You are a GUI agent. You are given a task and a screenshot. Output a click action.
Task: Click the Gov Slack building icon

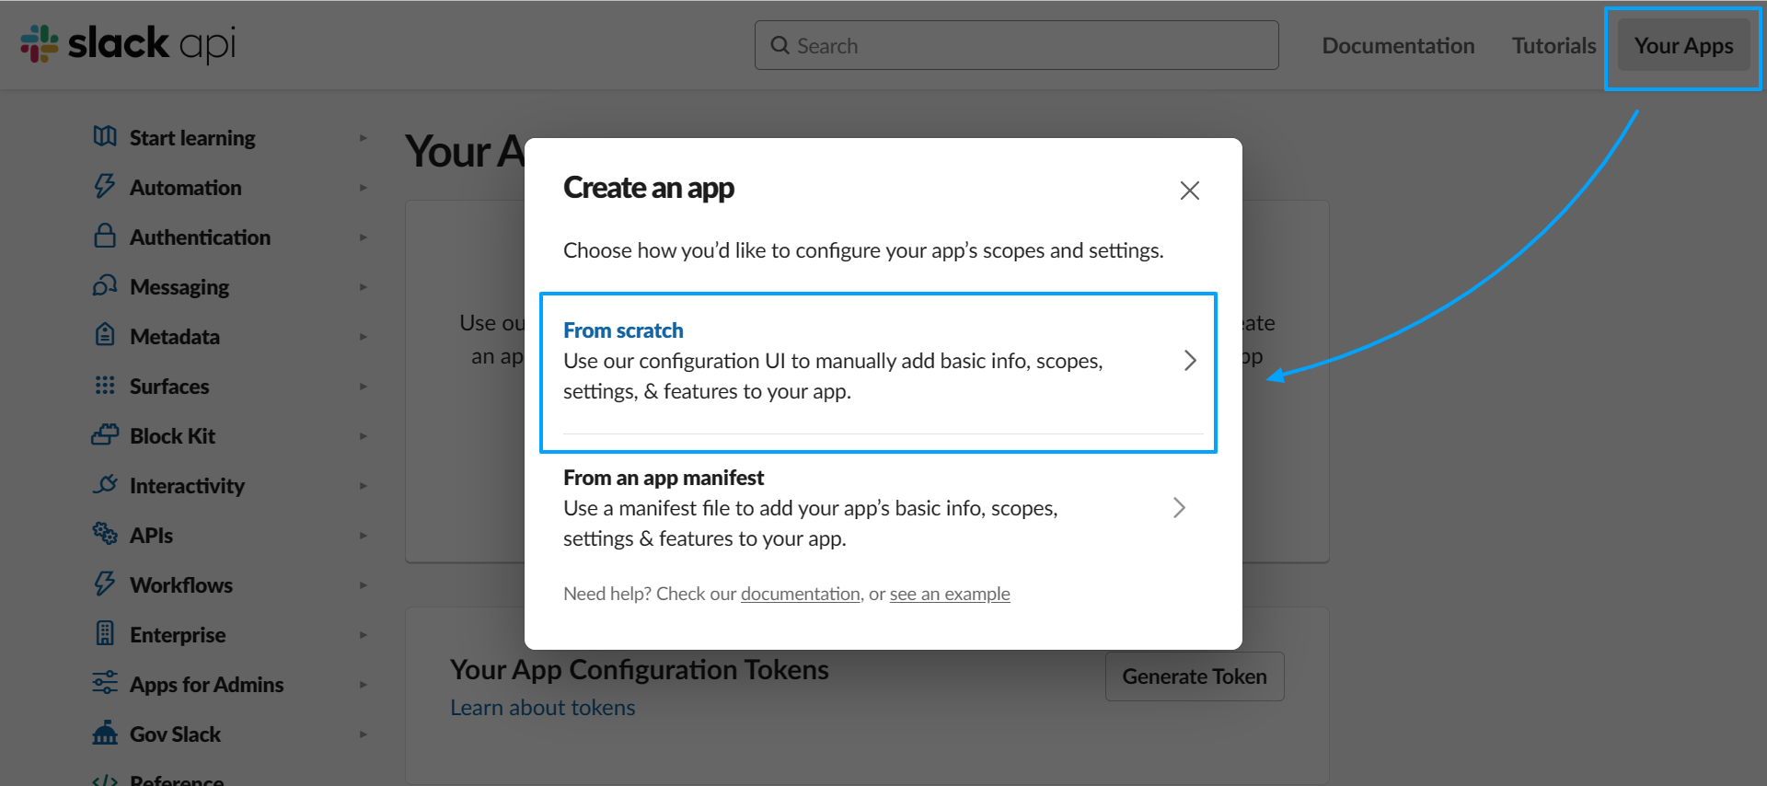click(105, 734)
